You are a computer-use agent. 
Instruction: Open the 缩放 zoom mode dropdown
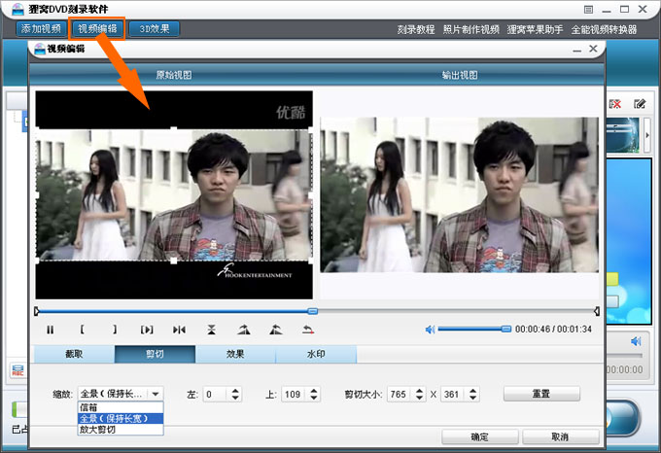(156, 394)
